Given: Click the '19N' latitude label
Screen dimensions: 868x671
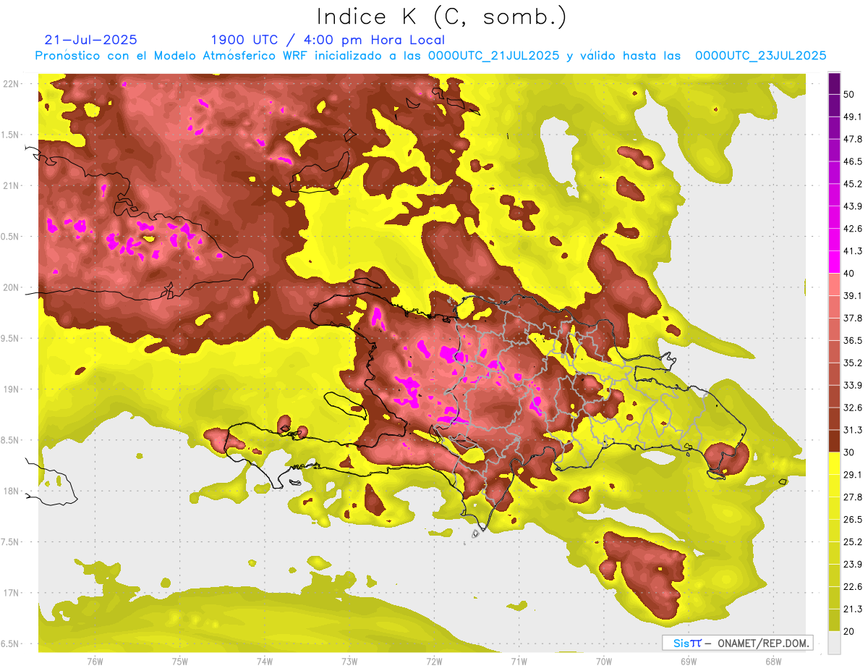Looking at the screenshot, I should pos(10,389).
